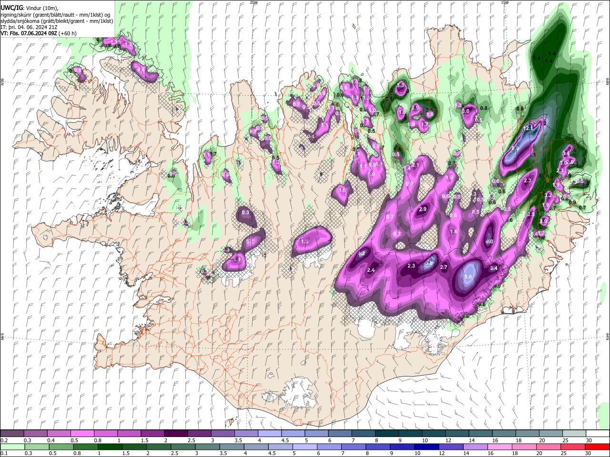The width and height of the screenshot is (610, 457).
Task: Click the '20W' longitude label
Action: click(254, 2)
